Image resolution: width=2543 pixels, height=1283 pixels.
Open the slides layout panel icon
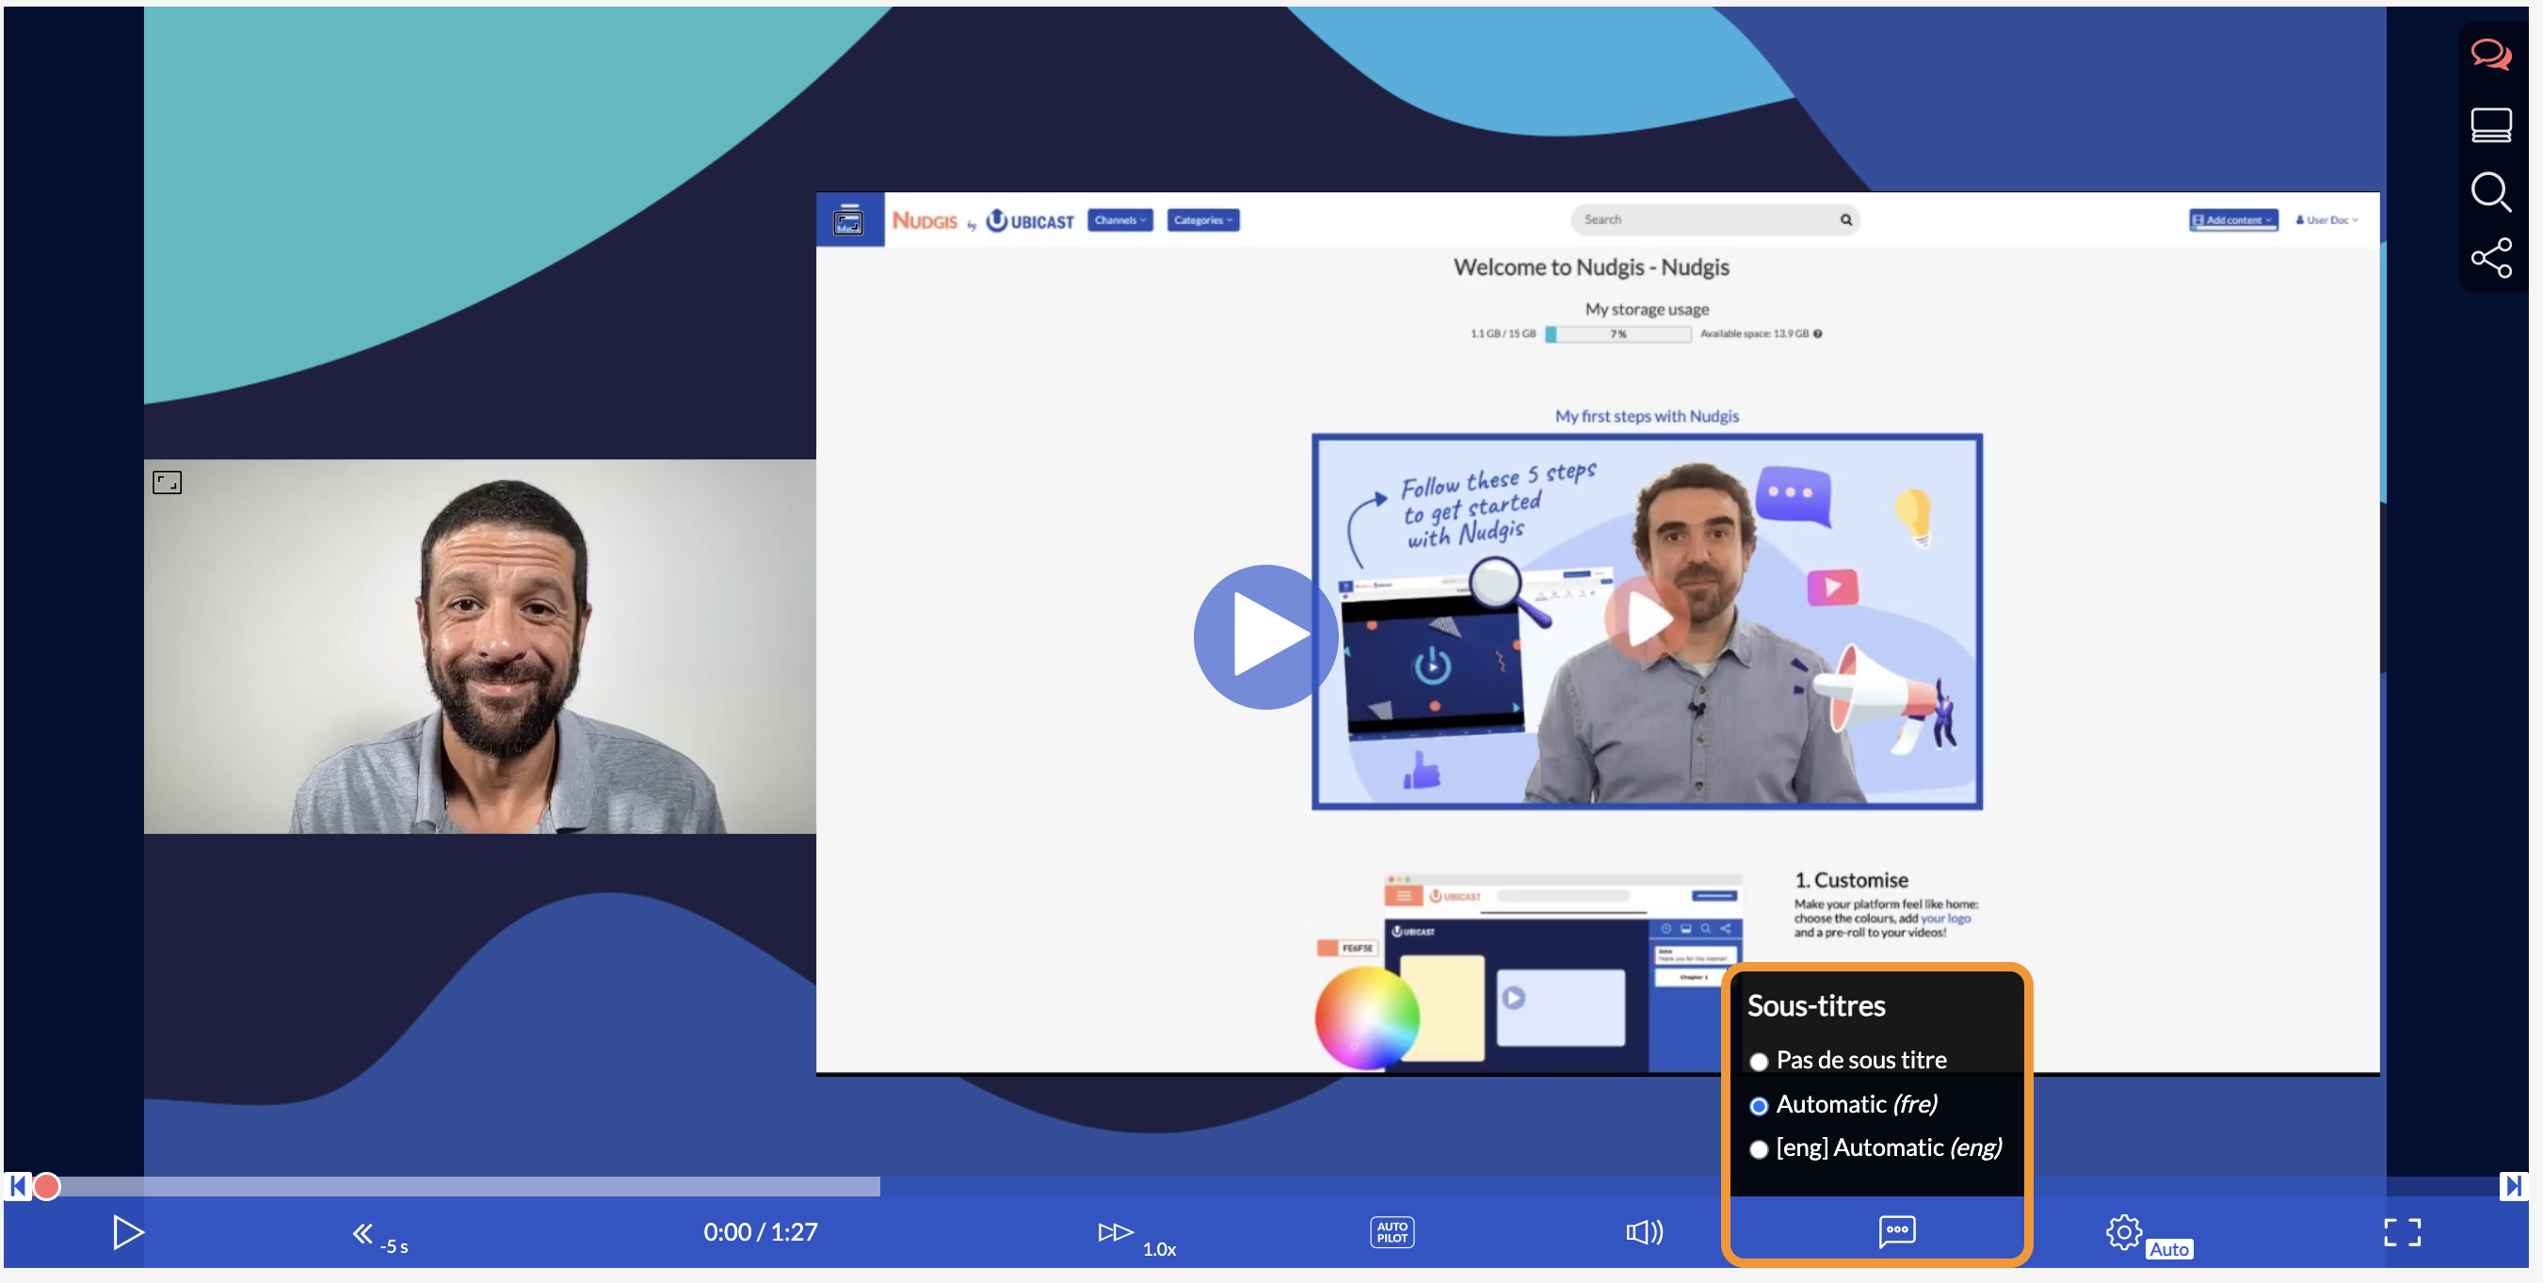click(x=2490, y=125)
